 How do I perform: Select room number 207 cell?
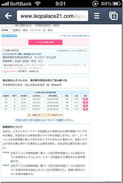coord(6,109)
